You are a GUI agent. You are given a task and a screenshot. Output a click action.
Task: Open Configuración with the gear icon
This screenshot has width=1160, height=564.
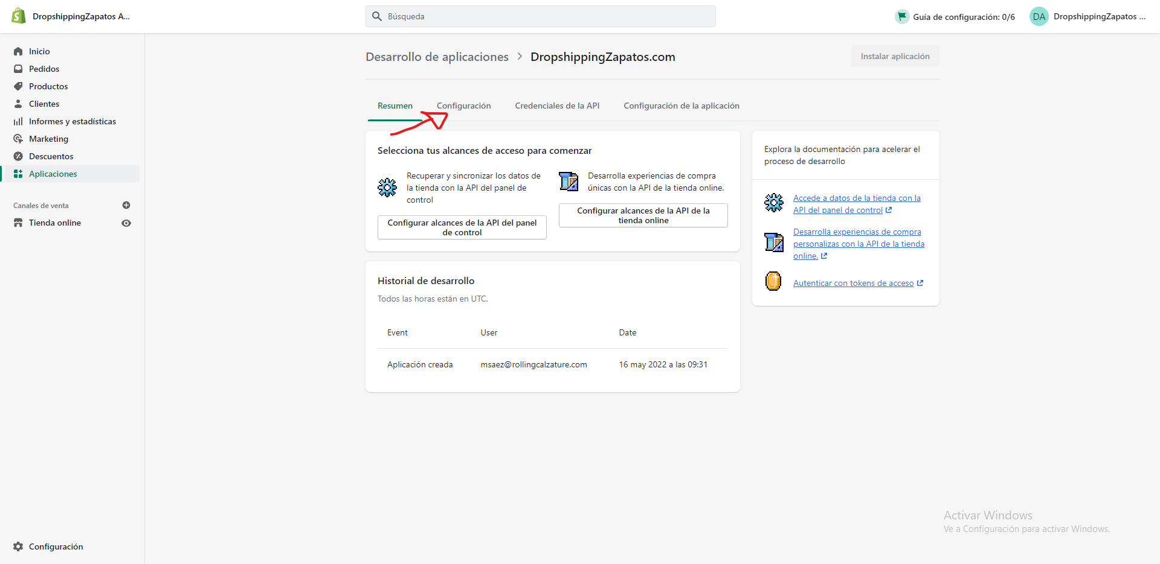18,546
